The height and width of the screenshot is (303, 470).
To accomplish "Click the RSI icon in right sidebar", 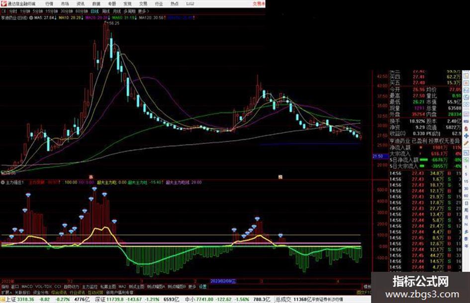I will click(x=466, y=121).
